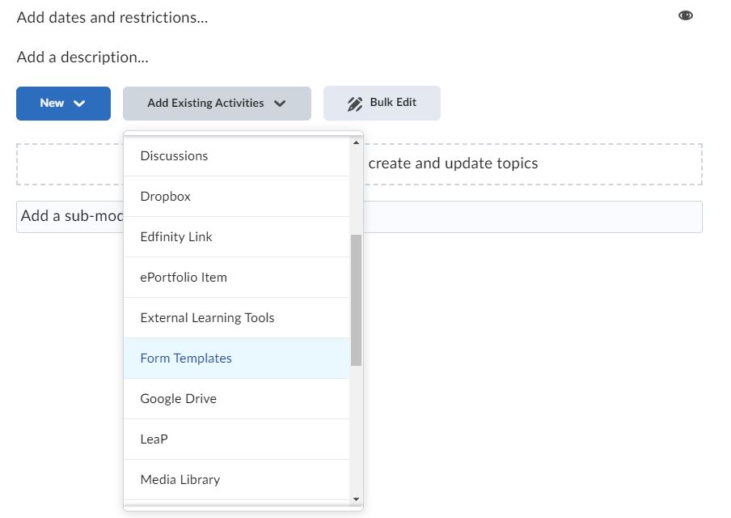This screenshot has width=731, height=518.
Task: Click the chevron on Add Existing Activities
Action: tap(281, 103)
